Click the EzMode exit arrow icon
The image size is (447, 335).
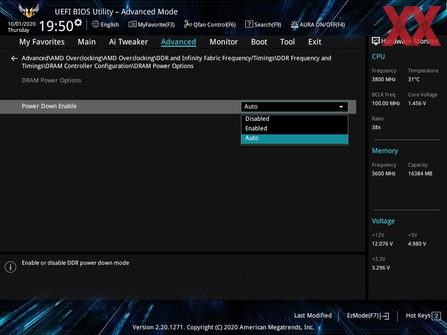(385, 316)
